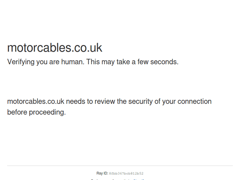The width and height of the screenshot is (240, 180).
Task: Click the word "before" in the paragraph
Action: tap(17, 113)
